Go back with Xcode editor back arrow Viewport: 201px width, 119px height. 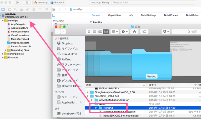(60, 9)
